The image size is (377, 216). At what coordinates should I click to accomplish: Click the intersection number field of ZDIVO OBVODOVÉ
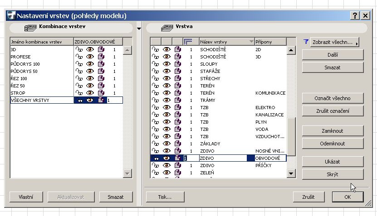tap(191, 158)
